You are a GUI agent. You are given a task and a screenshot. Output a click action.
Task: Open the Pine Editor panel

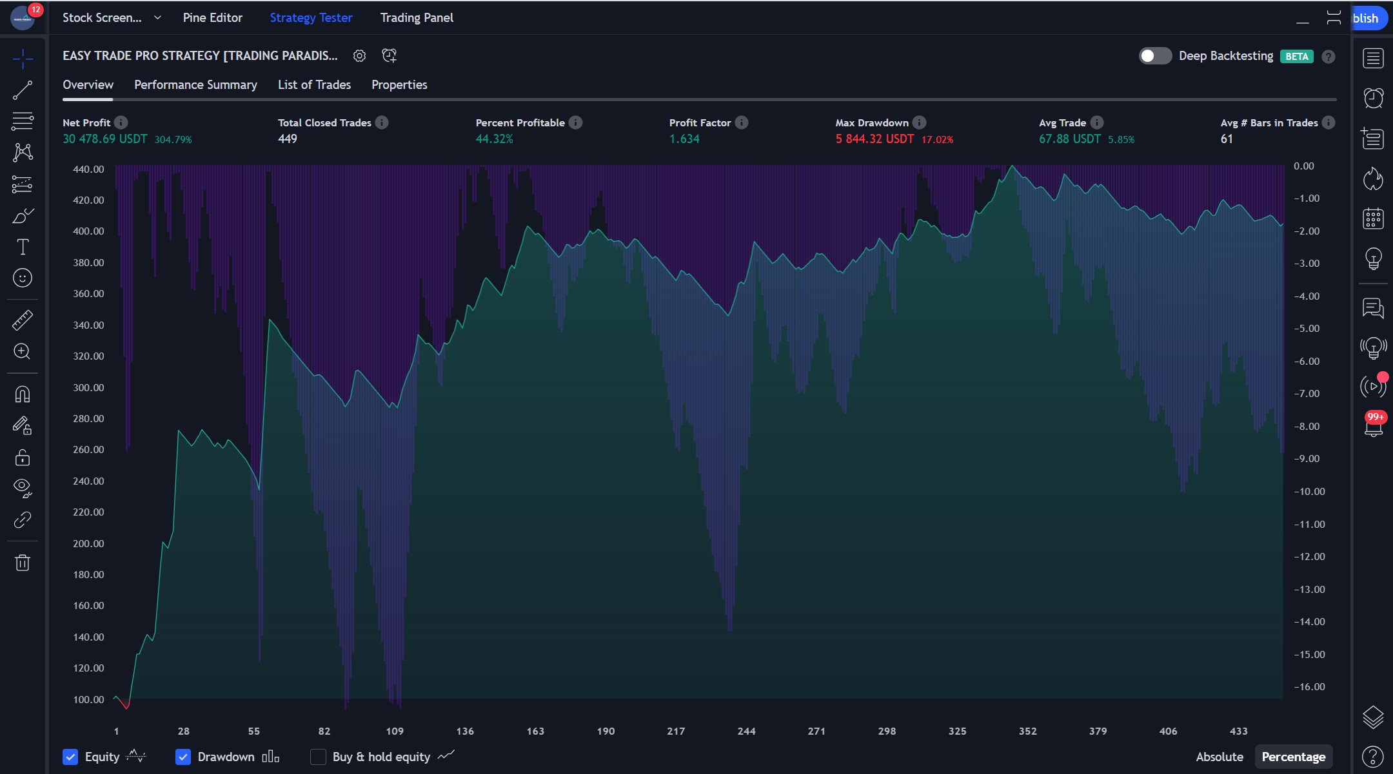212,18
